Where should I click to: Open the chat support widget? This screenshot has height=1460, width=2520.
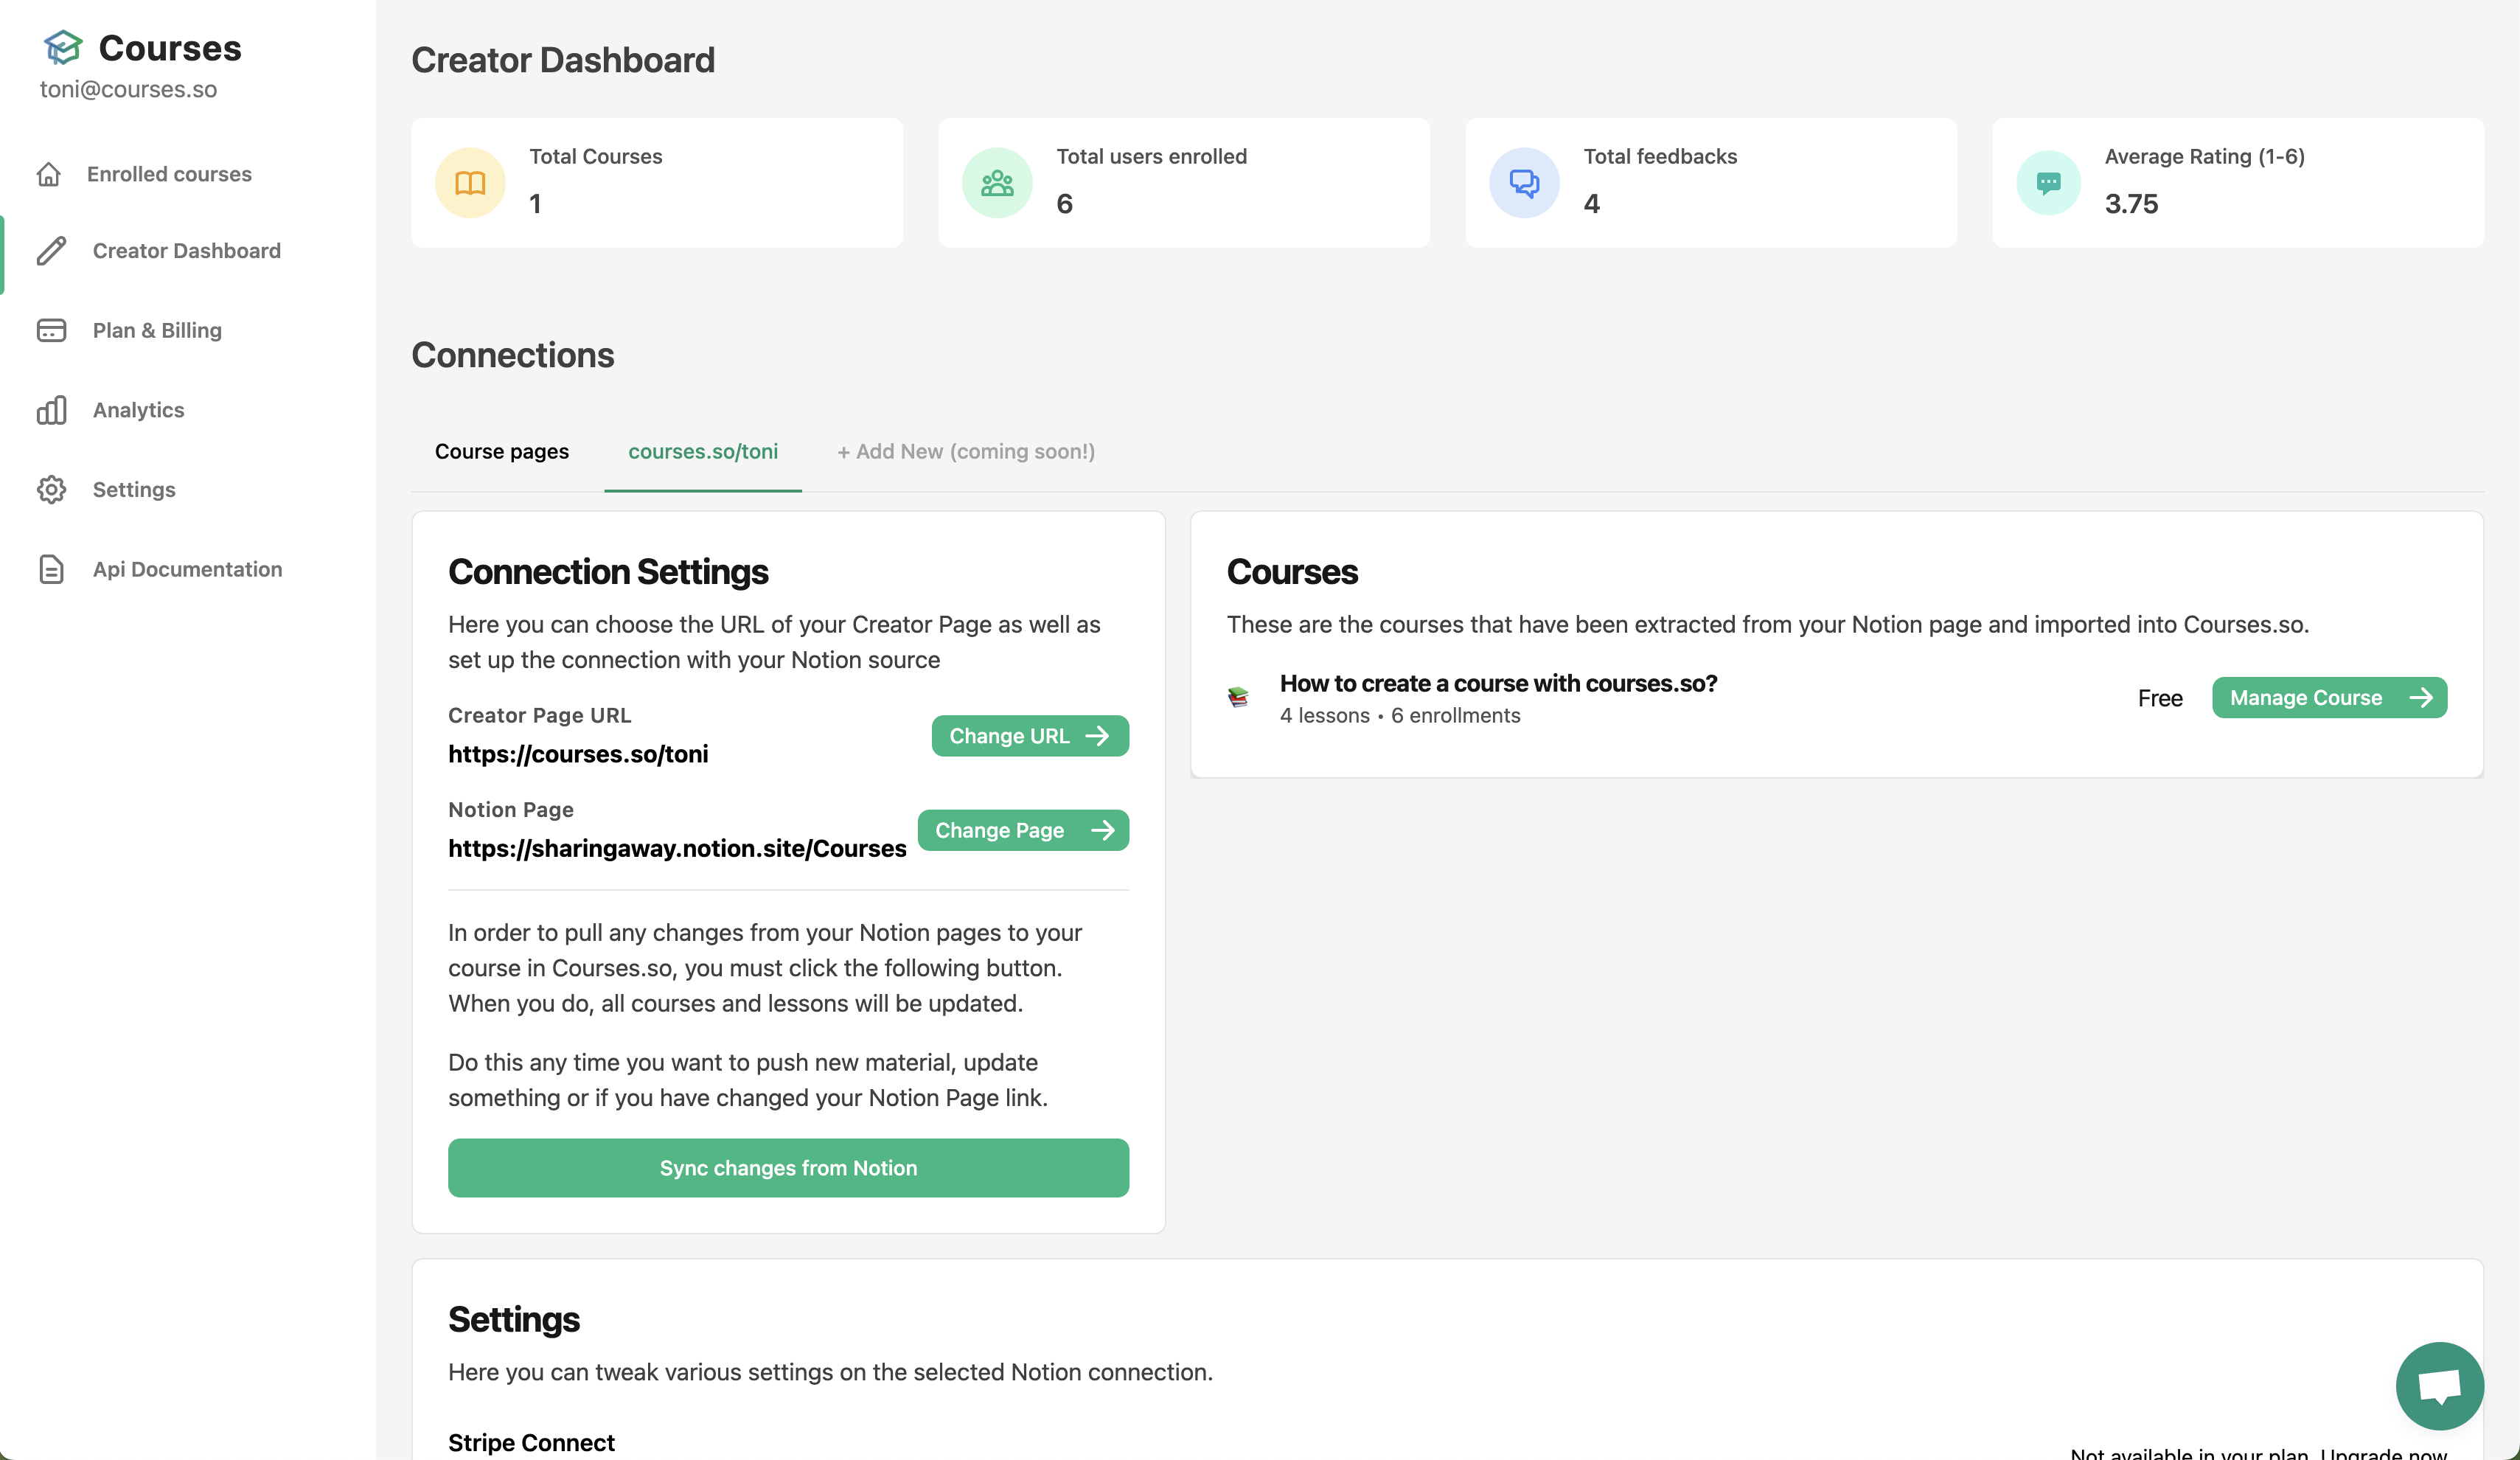(2438, 1386)
